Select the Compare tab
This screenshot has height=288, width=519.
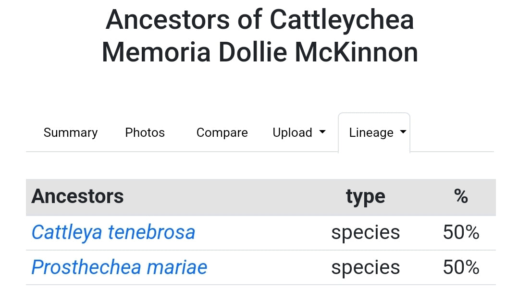pyautogui.click(x=222, y=132)
